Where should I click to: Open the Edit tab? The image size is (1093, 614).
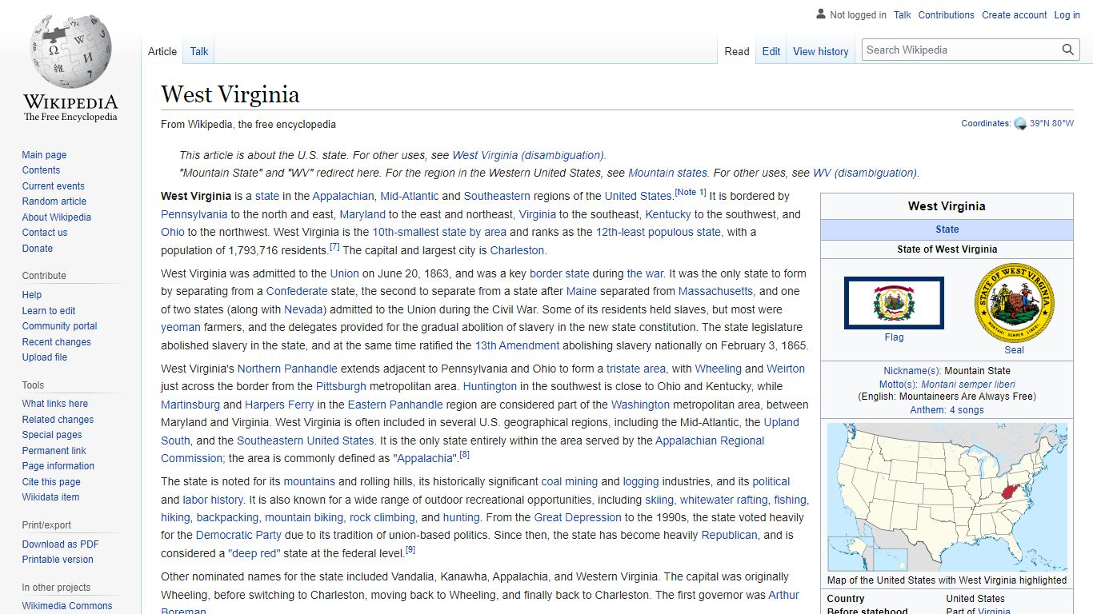771,51
